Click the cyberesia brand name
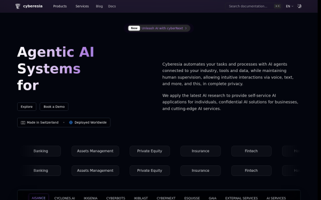The height and width of the screenshot is (200, 321). pos(33,6)
